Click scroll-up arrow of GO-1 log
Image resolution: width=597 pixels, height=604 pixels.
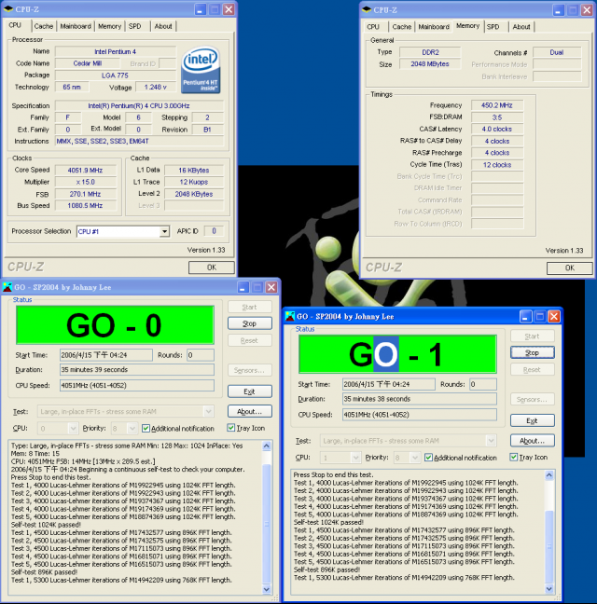point(549,475)
